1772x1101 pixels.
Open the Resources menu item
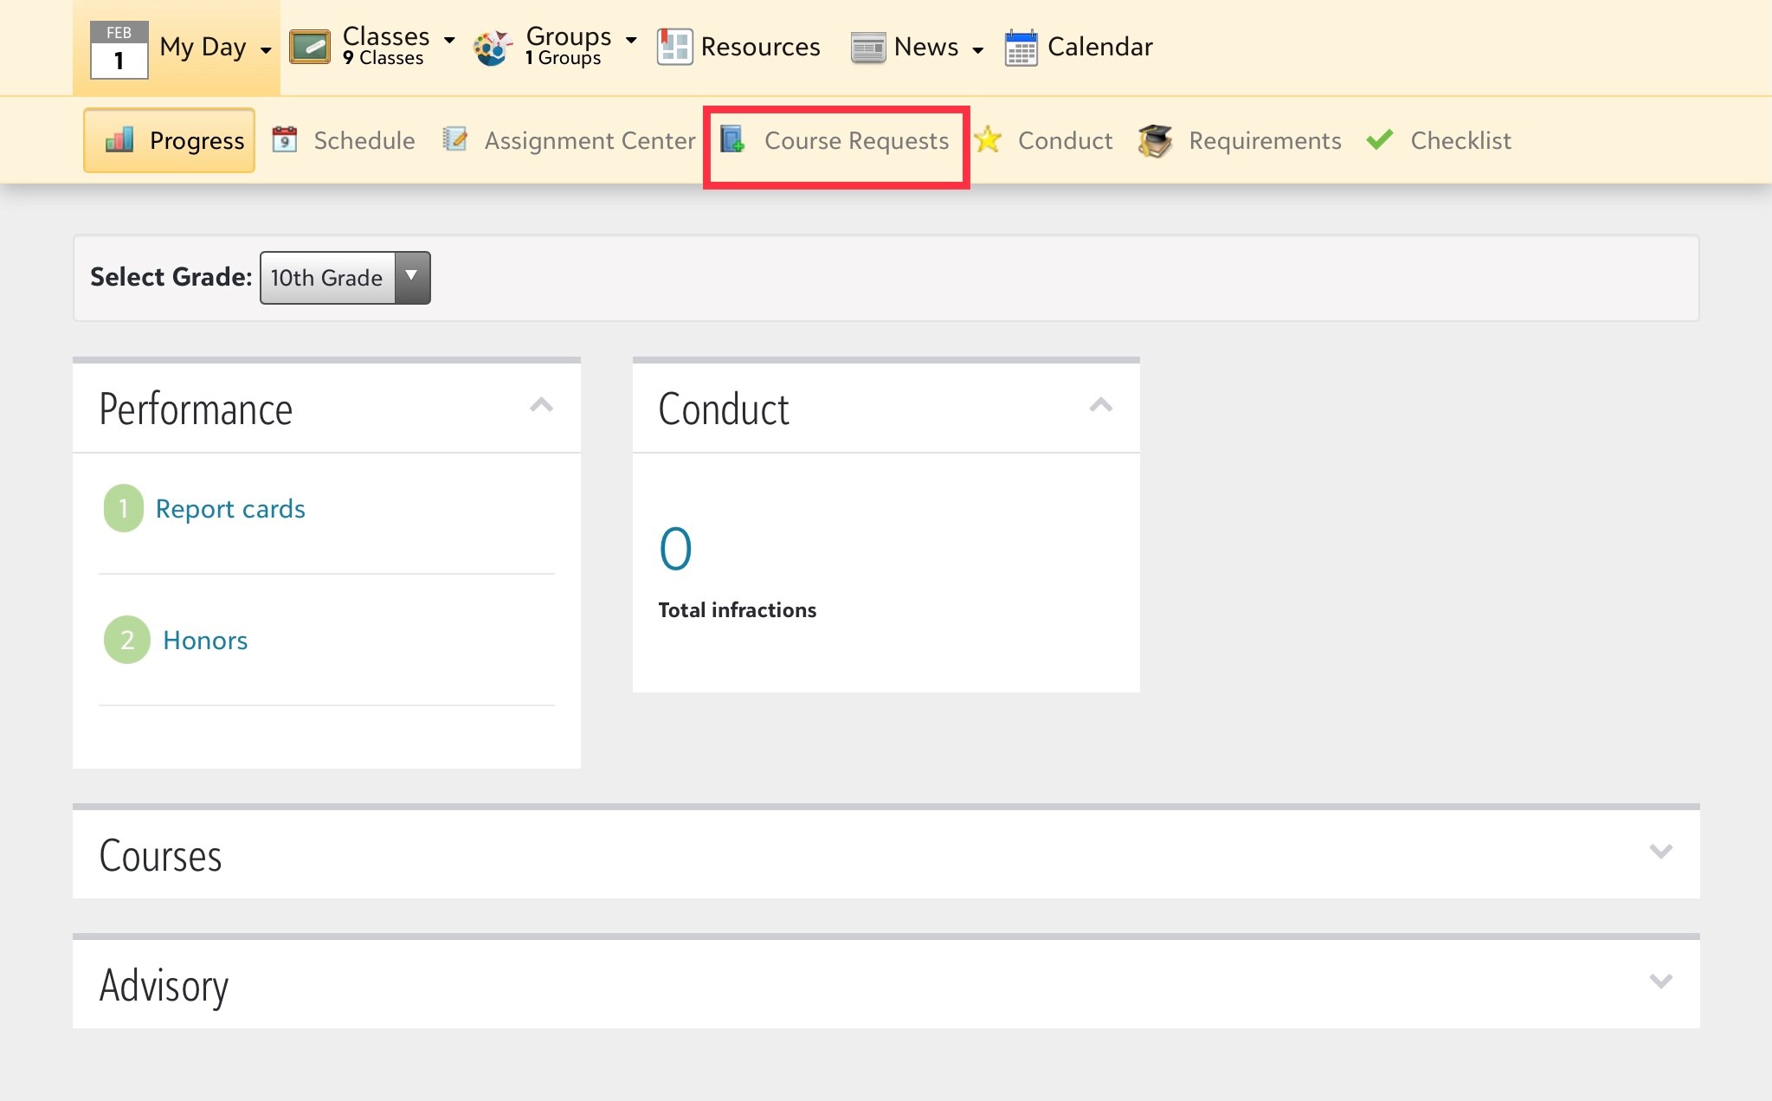739,47
